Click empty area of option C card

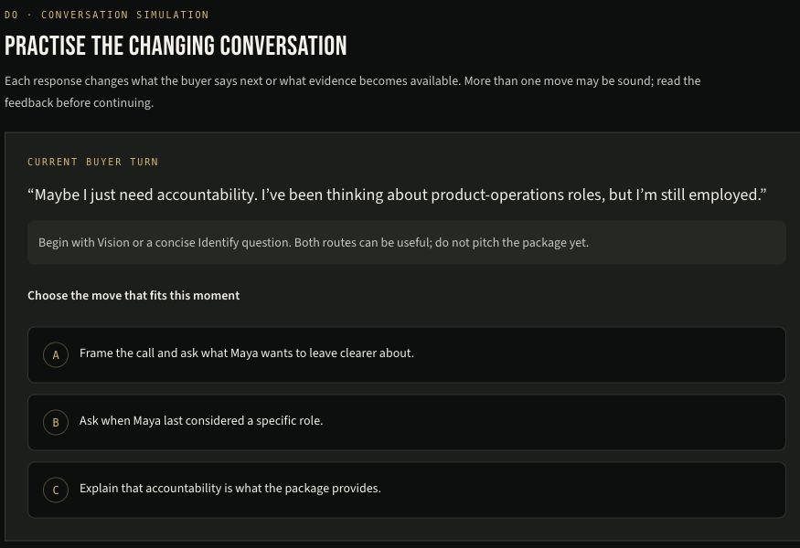click(x=581, y=490)
